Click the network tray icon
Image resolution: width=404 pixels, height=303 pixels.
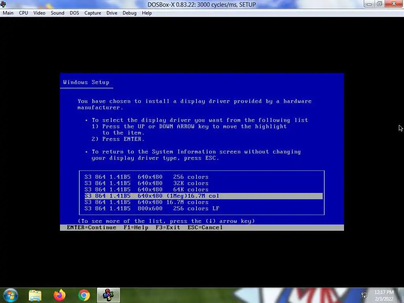(364, 295)
